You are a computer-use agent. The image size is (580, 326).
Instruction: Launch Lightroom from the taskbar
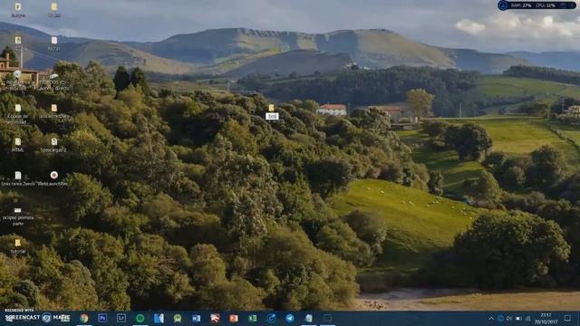click(x=121, y=318)
